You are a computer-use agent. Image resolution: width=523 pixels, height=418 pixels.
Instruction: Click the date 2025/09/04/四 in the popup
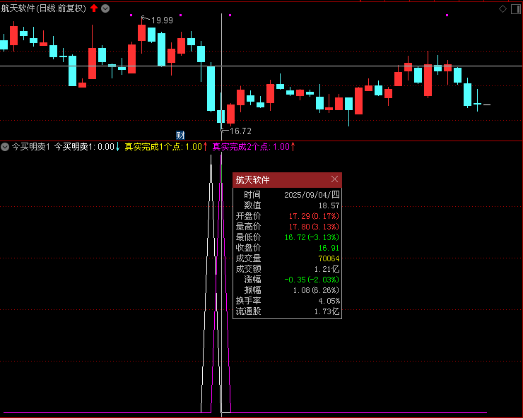[x=312, y=195]
